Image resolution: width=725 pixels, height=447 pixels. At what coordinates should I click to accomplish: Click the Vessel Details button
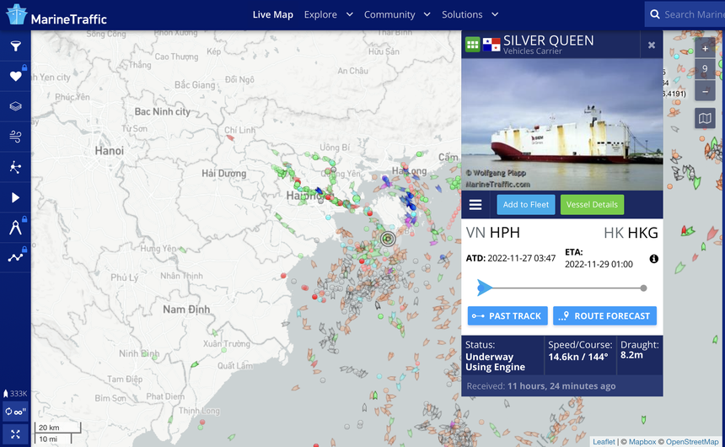click(x=592, y=204)
